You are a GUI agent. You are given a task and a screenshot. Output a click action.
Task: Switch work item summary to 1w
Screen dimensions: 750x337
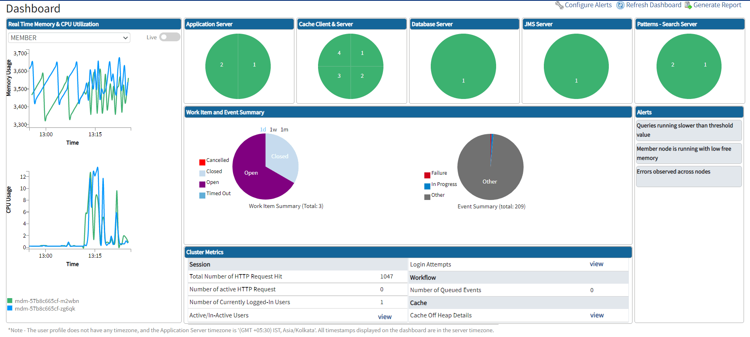pyautogui.click(x=273, y=129)
